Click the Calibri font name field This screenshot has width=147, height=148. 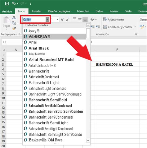(34, 20)
